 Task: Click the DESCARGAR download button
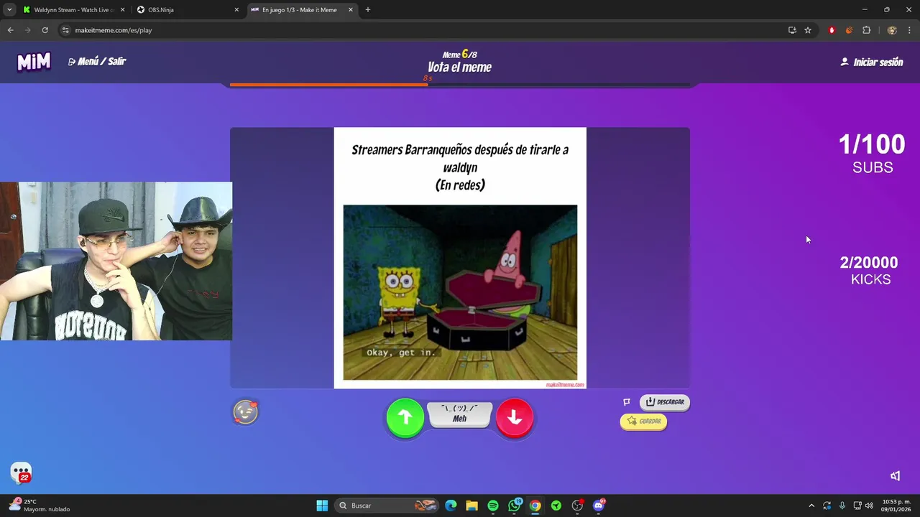[665, 402]
